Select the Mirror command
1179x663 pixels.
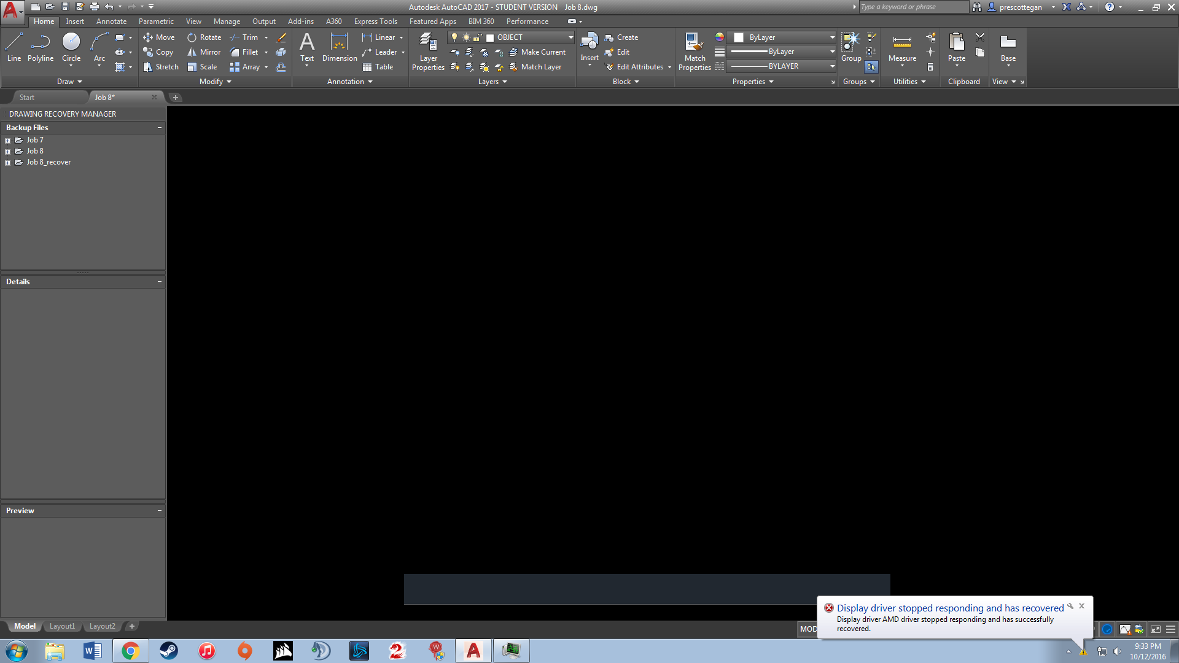204,52
